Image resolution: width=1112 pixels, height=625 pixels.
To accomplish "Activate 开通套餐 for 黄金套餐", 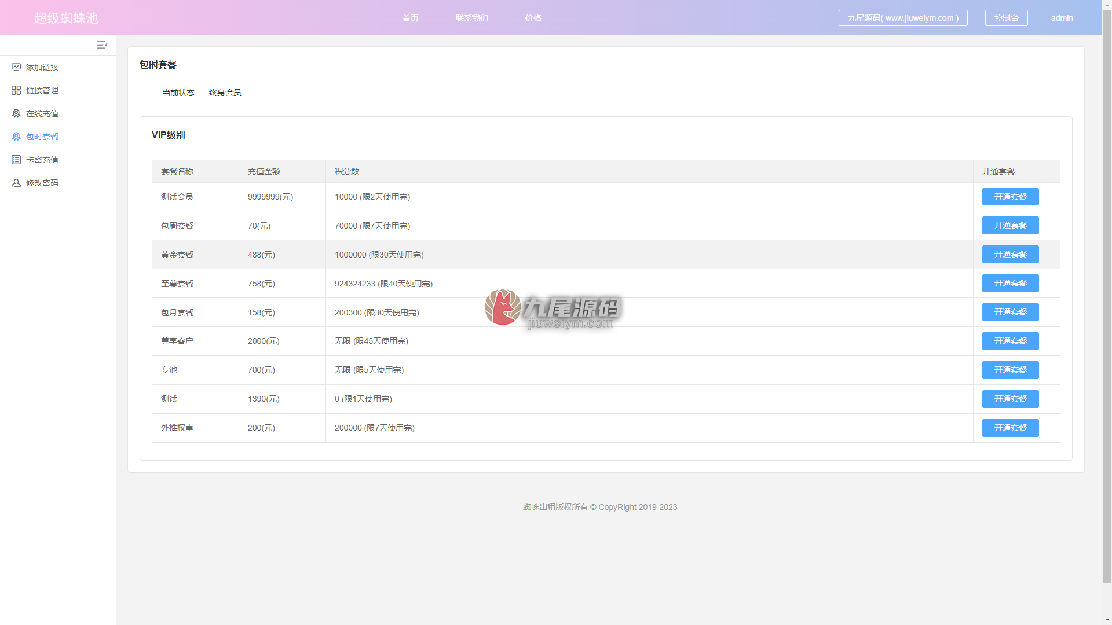I will 1011,255.
